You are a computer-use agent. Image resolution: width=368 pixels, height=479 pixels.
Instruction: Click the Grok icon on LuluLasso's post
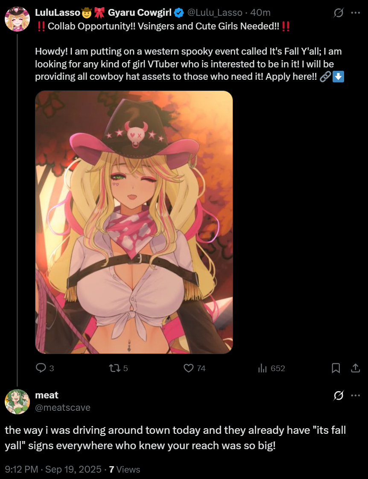[x=339, y=13]
